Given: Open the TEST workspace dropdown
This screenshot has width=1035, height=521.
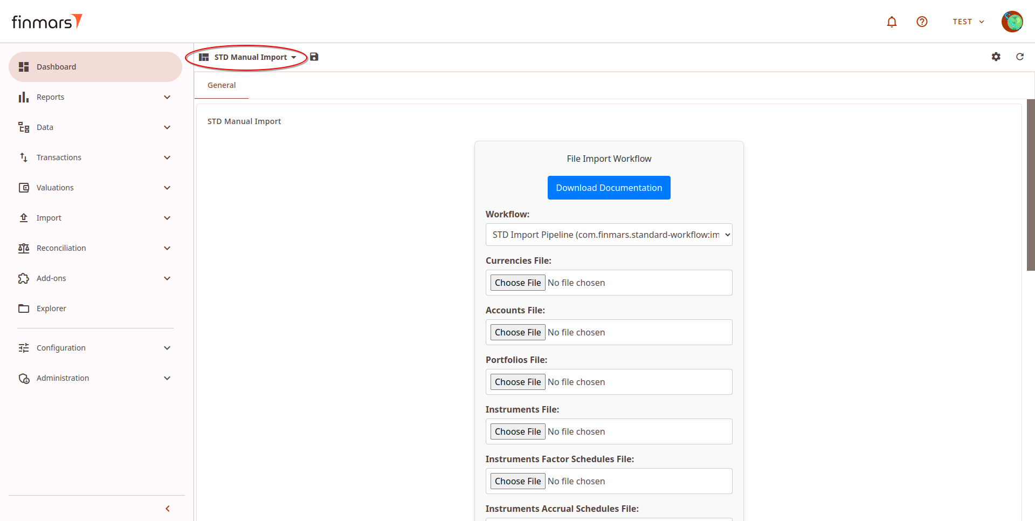Looking at the screenshot, I should tap(968, 22).
